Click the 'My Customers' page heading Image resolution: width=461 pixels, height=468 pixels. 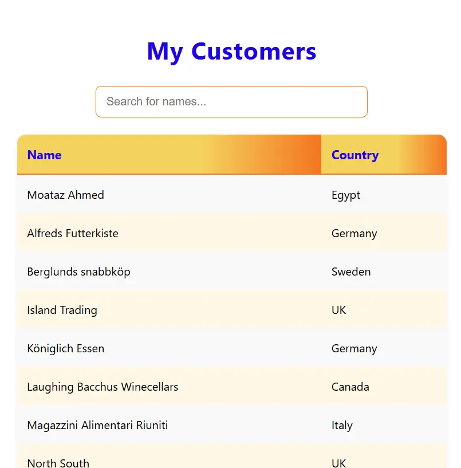231,51
